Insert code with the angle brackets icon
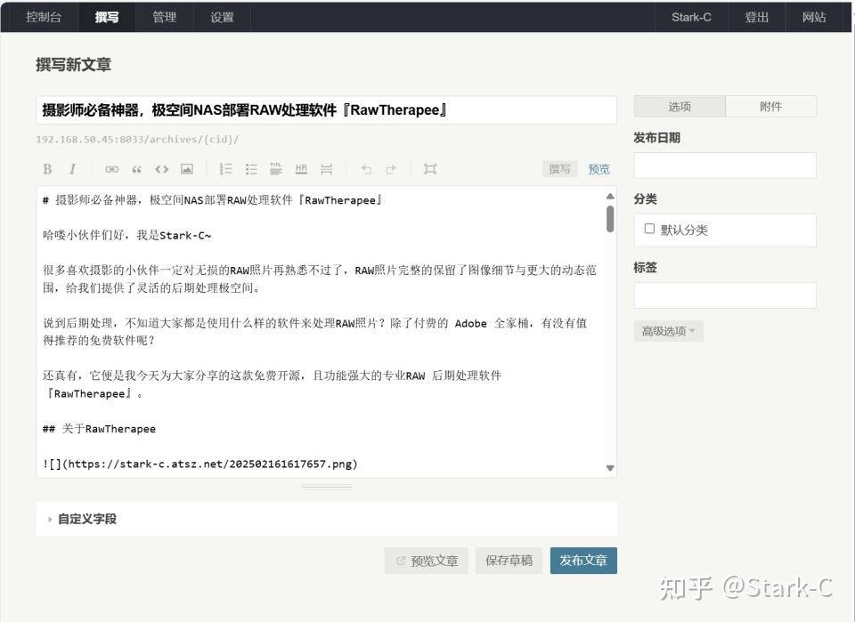The width and height of the screenshot is (855, 622). click(x=161, y=169)
